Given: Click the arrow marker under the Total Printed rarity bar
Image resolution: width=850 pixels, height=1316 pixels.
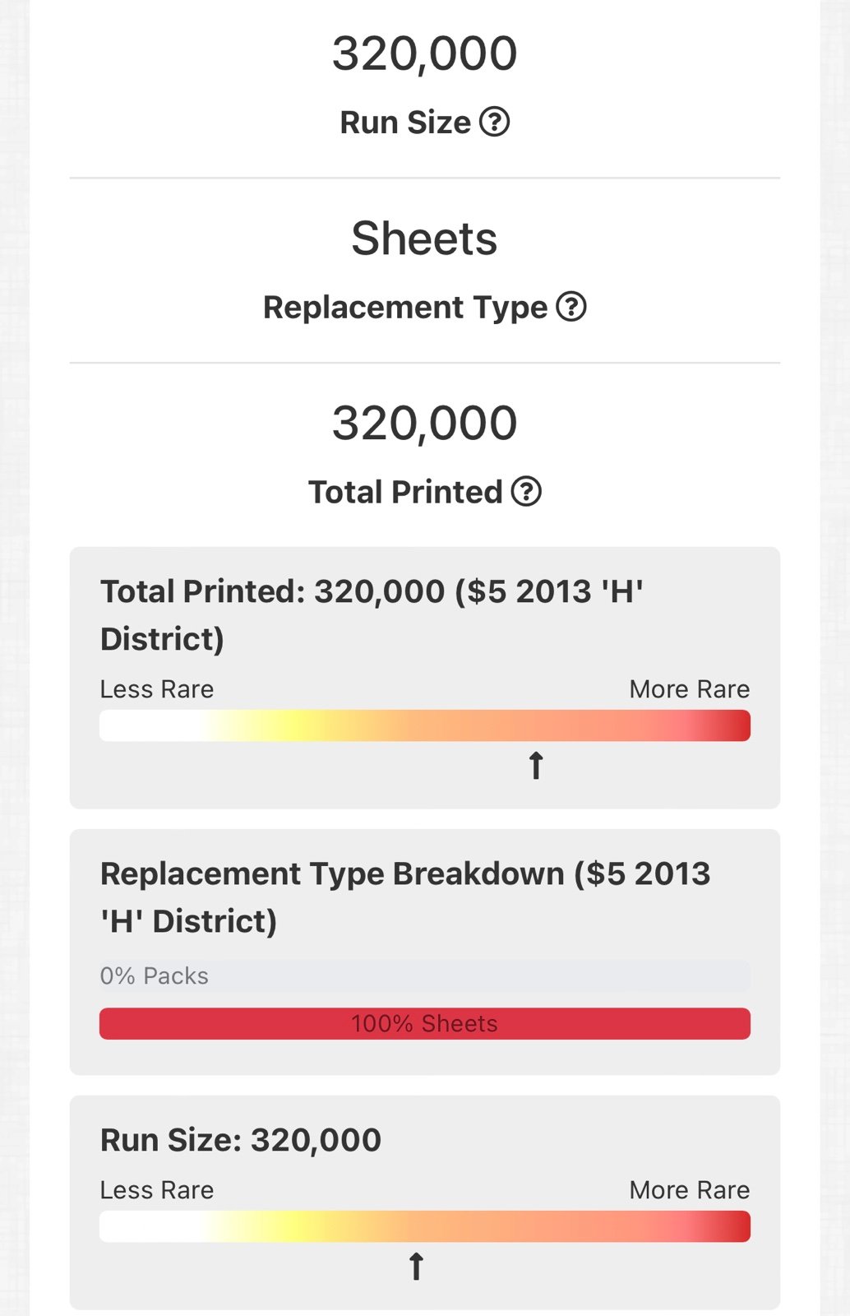Looking at the screenshot, I should tap(536, 765).
